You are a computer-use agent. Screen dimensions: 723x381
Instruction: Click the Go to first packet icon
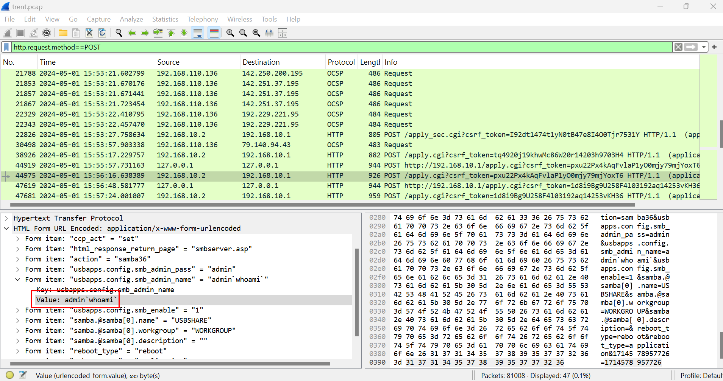click(171, 33)
